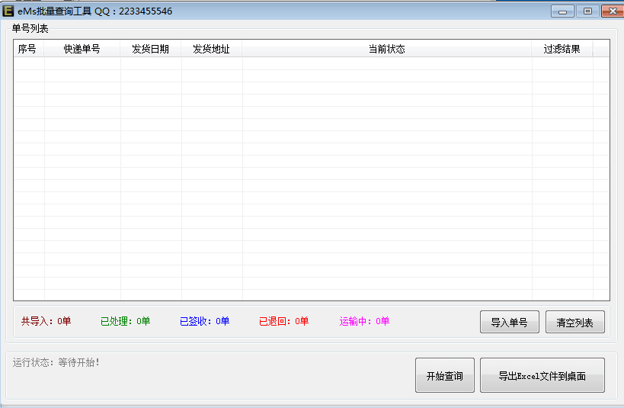
Task: Sort list by 当前状态 column
Action: [x=387, y=49]
